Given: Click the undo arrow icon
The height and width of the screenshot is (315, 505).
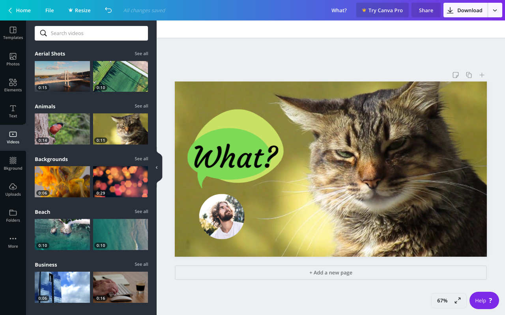Looking at the screenshot, I should [x=108, y=10].
